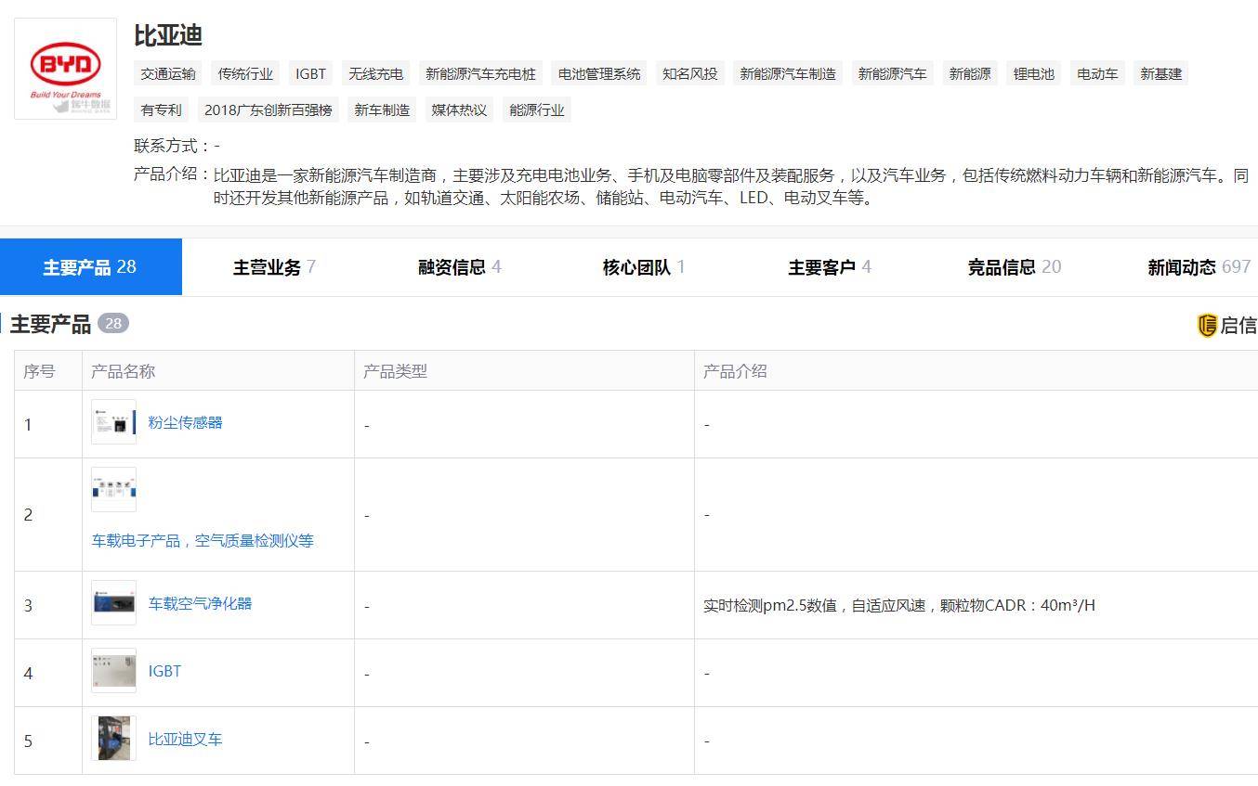
Task: Open the 融资信息 tab
Action: point(459,267)
